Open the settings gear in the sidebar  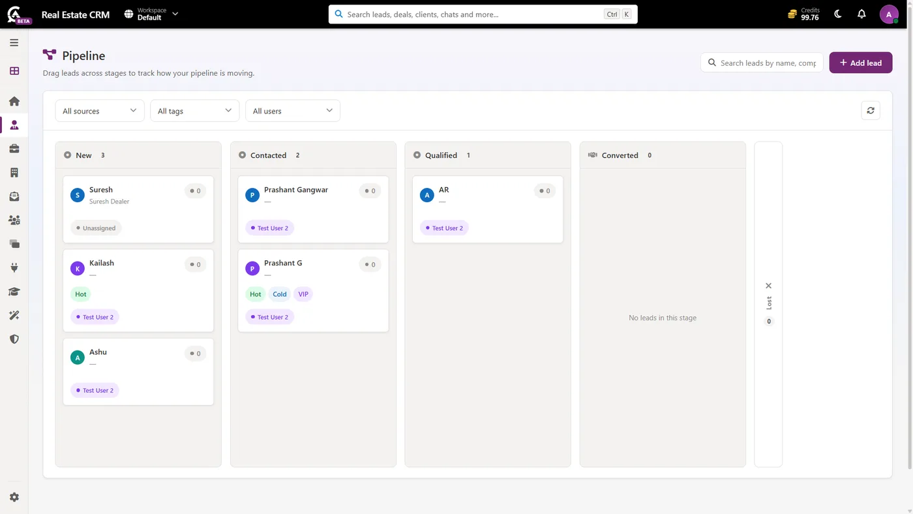tap(14, 497)
